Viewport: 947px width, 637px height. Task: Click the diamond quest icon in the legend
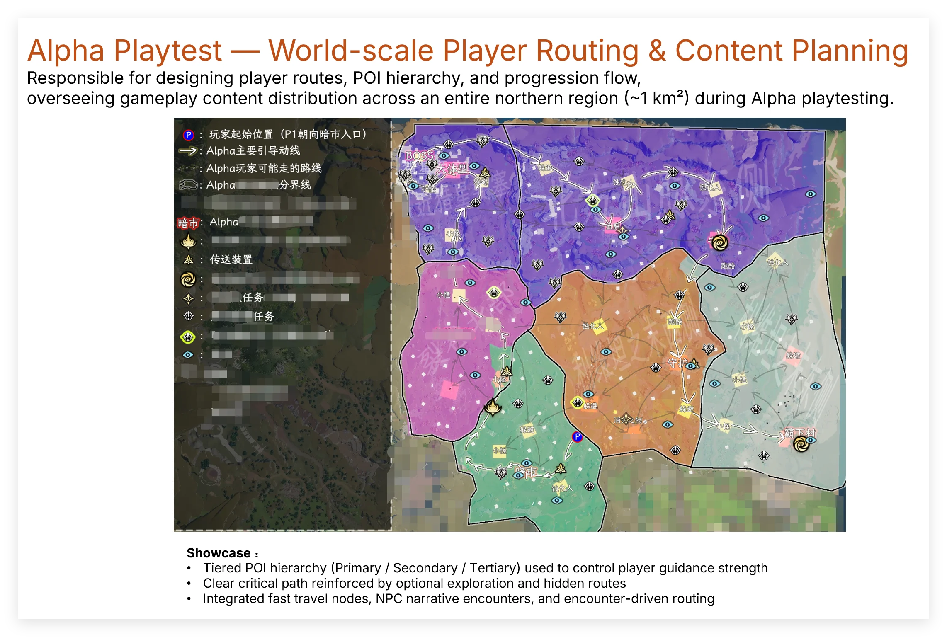[x=189, y=298]
